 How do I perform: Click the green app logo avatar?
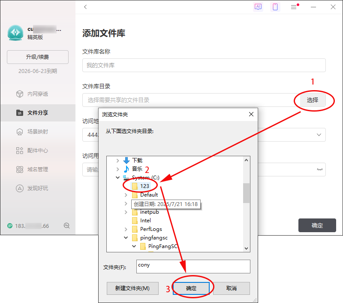click(x=15, y=33)
